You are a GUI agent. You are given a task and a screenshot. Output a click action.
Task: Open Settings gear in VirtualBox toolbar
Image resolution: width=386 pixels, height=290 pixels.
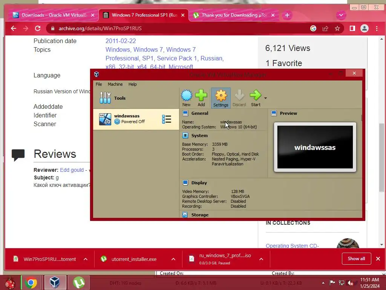(221, 98)
